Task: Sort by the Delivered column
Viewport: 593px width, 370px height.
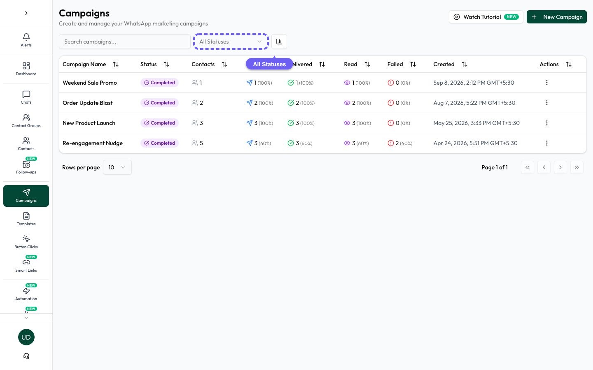Action: 322,64
